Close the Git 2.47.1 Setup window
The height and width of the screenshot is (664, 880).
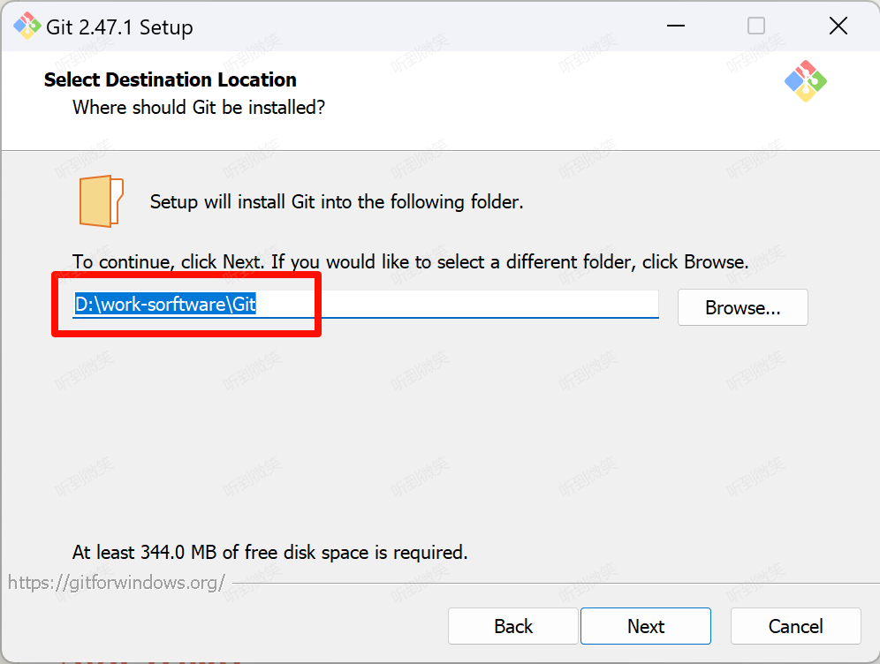(838, 26)
